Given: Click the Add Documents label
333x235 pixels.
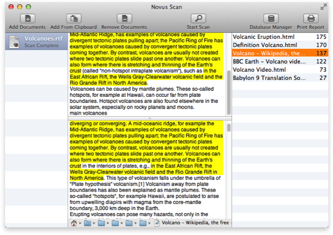Looking at the screenshot, I should [27, 27].
